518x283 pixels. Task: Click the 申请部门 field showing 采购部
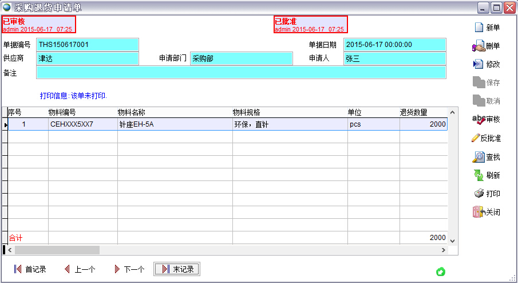pos(241,58)
